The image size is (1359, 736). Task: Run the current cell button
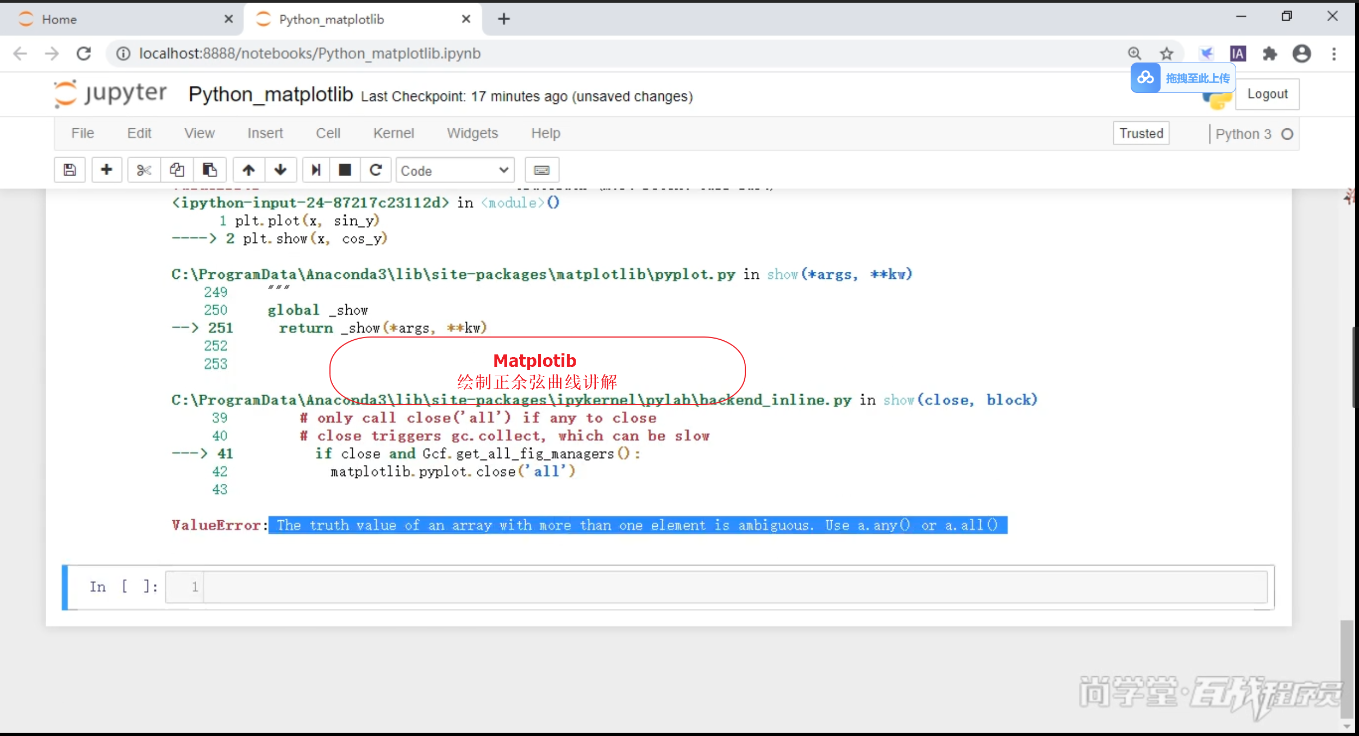coord(316,170)
